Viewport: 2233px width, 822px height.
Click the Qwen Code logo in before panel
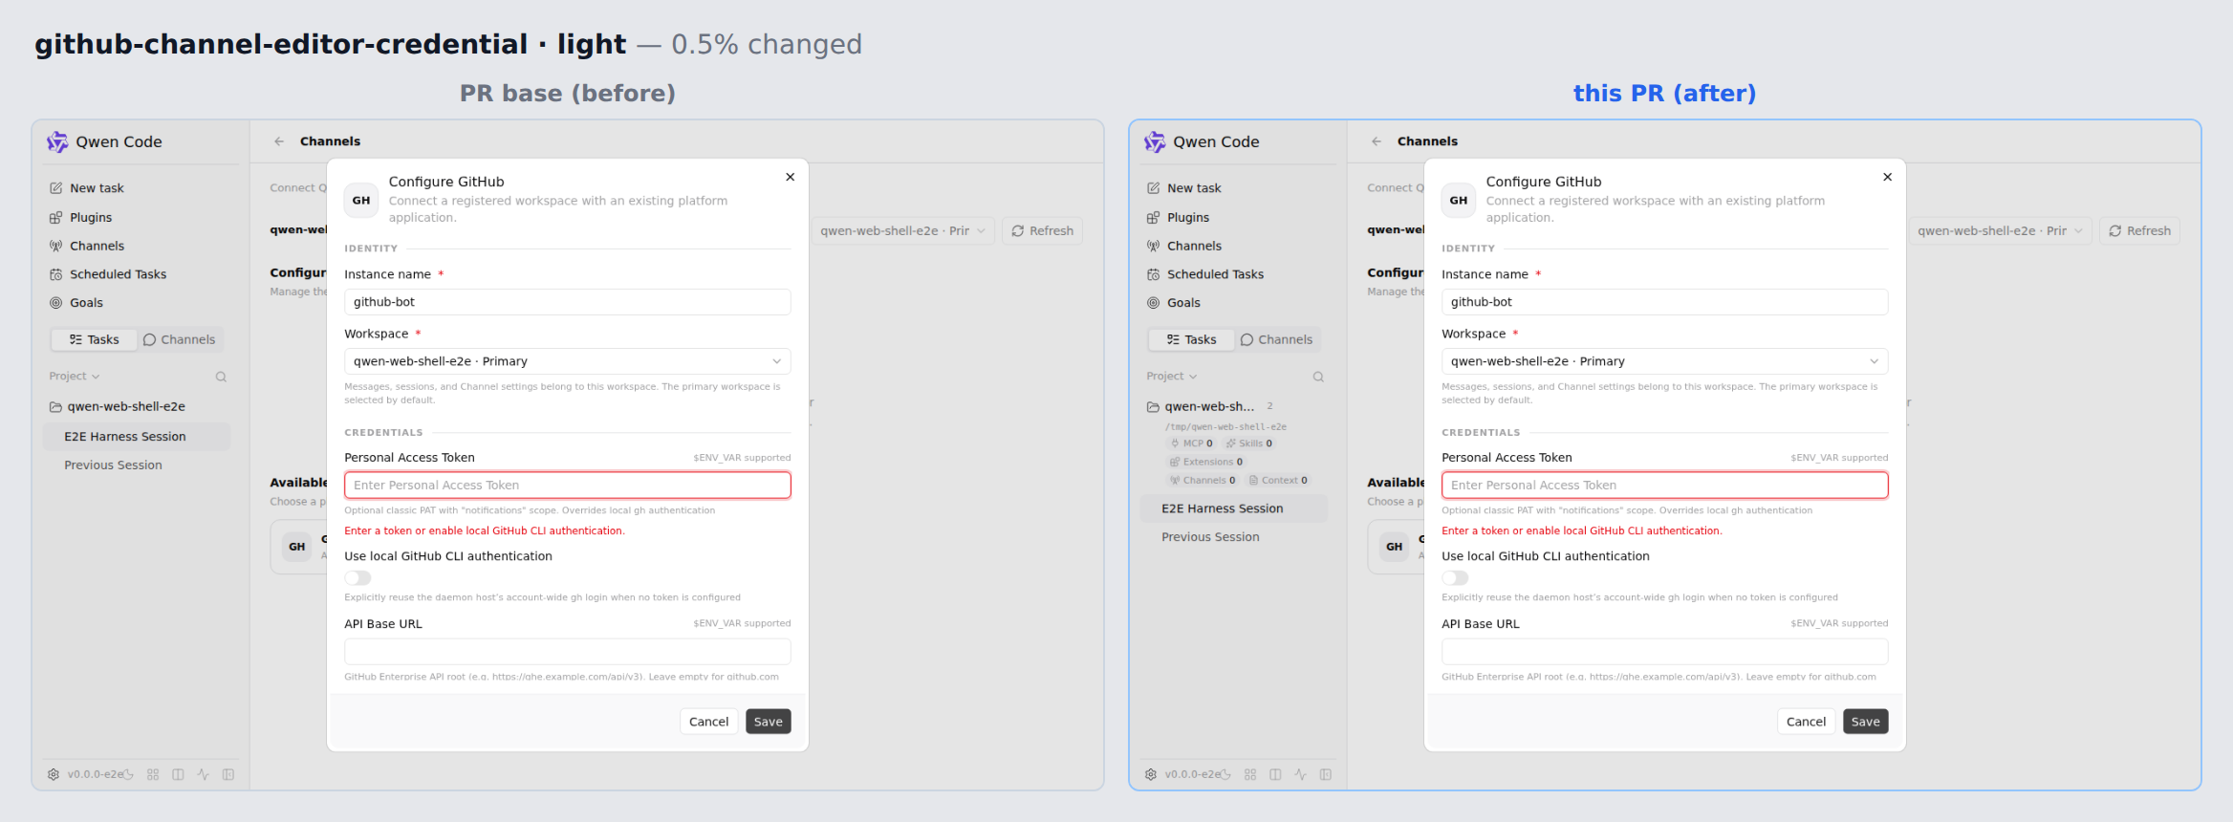click(x=57, y=141)
